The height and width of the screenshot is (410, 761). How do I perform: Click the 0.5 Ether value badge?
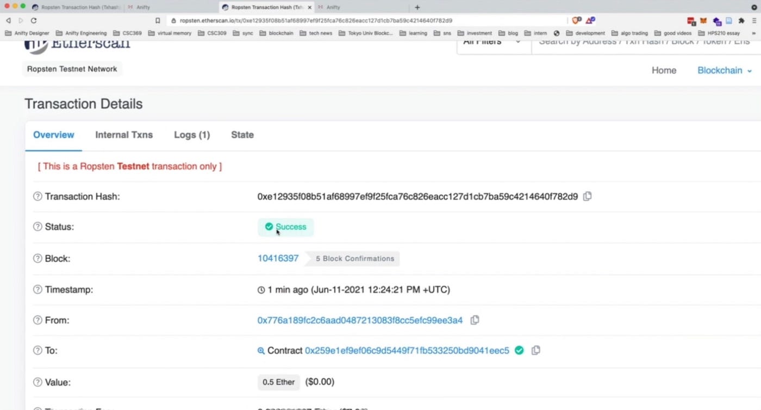[x=278, y=382]
